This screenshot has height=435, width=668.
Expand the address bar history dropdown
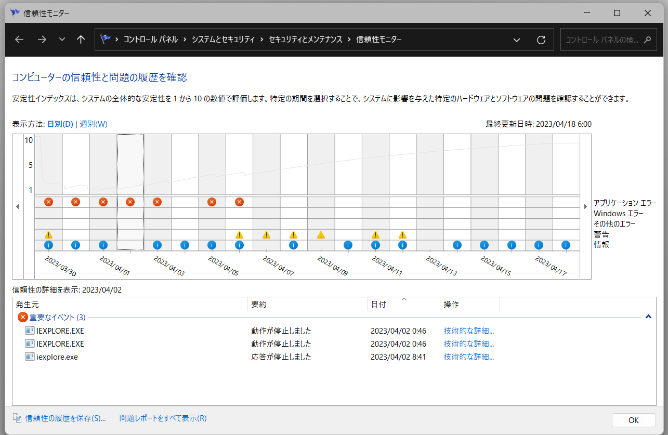coord(517,39)
